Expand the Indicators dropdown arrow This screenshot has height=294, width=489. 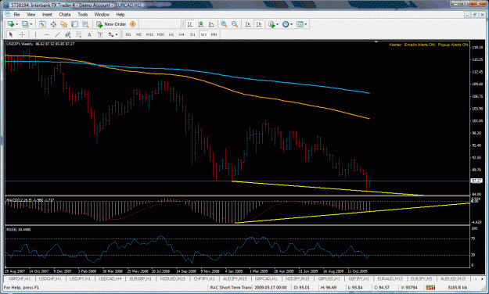tap(277, 24)
